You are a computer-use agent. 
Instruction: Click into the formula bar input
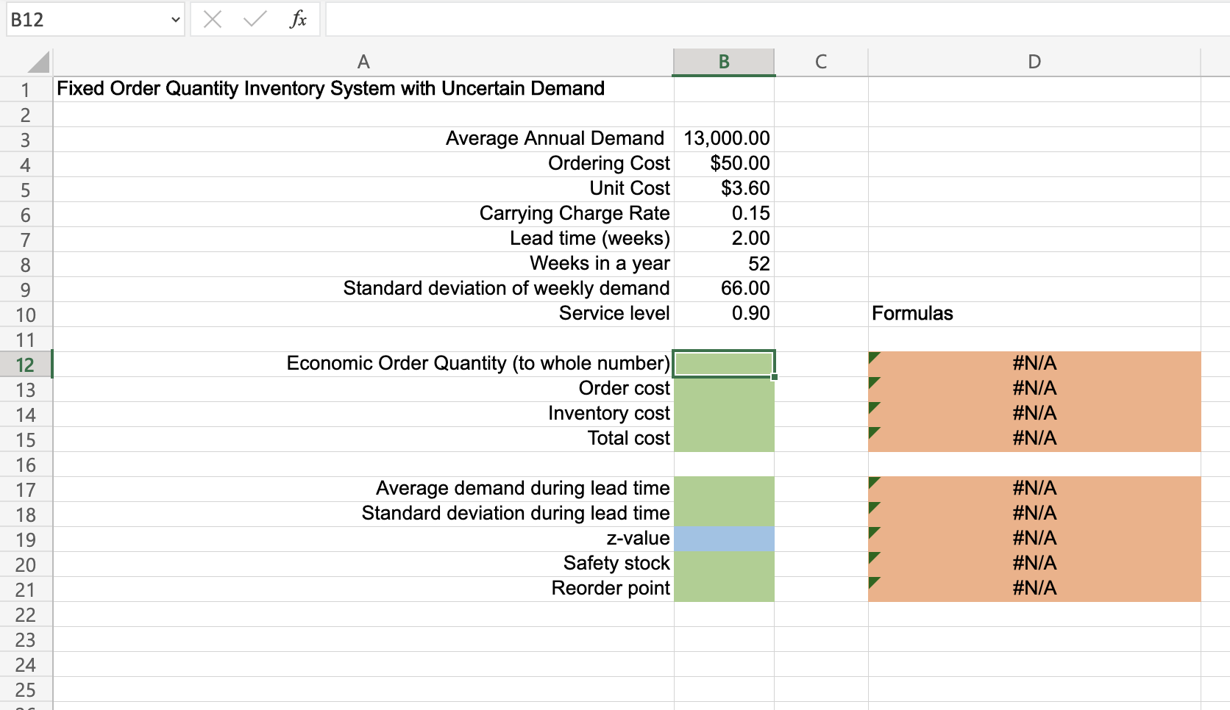[x=777, y=19]
